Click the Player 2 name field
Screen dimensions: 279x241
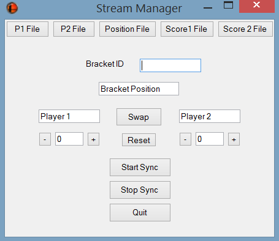210,116
